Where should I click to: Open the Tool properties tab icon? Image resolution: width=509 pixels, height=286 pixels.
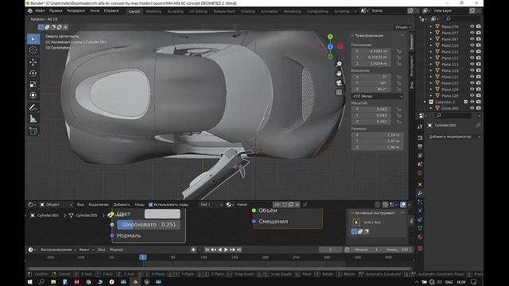click(420, 127)
